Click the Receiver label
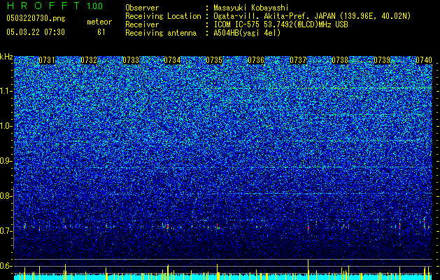The image size is (440, 280). [x=142, y=24]
